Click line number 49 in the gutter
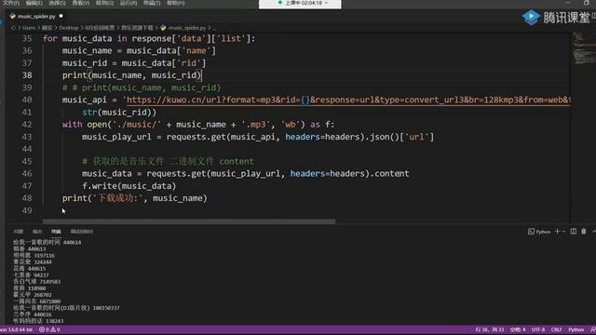 (27, 210)
